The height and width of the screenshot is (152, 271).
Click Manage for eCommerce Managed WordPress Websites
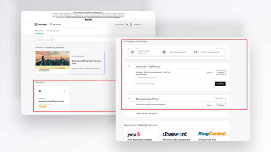(221, 104)
